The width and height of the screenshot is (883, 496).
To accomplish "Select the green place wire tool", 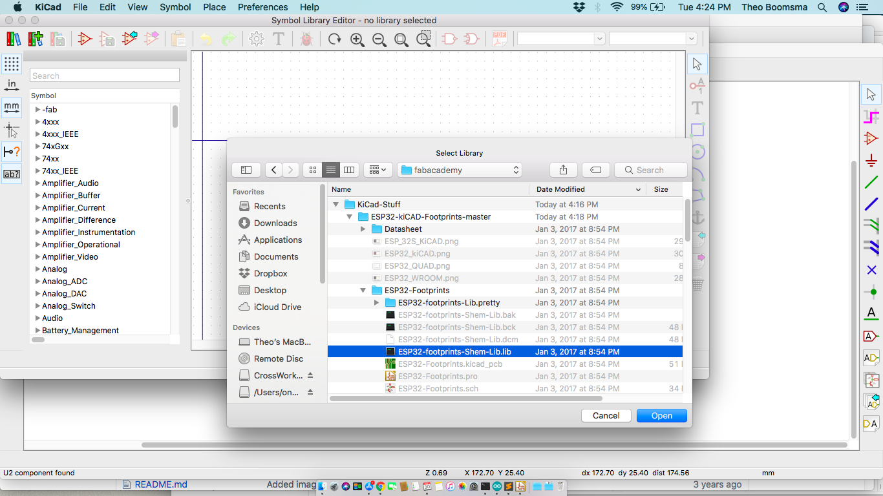I will (x=871, y=182).
